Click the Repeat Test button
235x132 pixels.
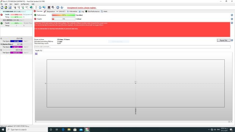tap(224, 40)
